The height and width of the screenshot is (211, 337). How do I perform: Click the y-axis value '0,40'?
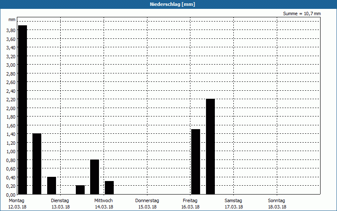pos(11,177)
